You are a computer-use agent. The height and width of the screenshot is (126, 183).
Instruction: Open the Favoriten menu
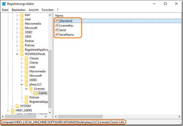[x=47, y=10]
